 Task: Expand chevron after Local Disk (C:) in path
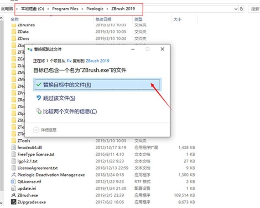[x=48, y=9]
